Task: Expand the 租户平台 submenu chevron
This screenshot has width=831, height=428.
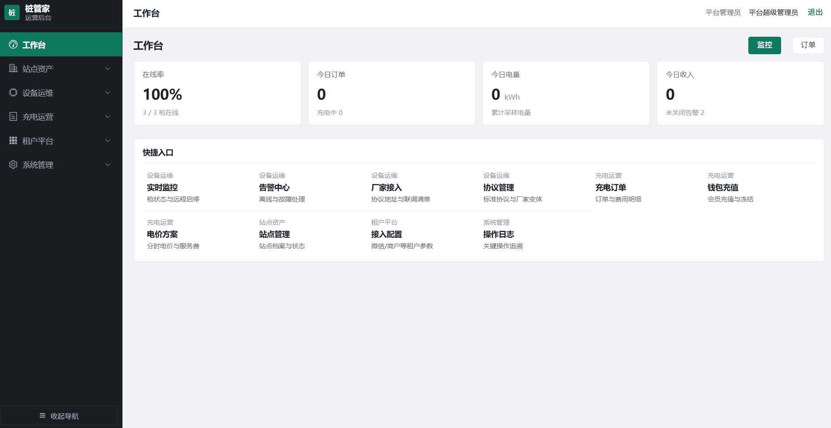Action: [108, 141]
